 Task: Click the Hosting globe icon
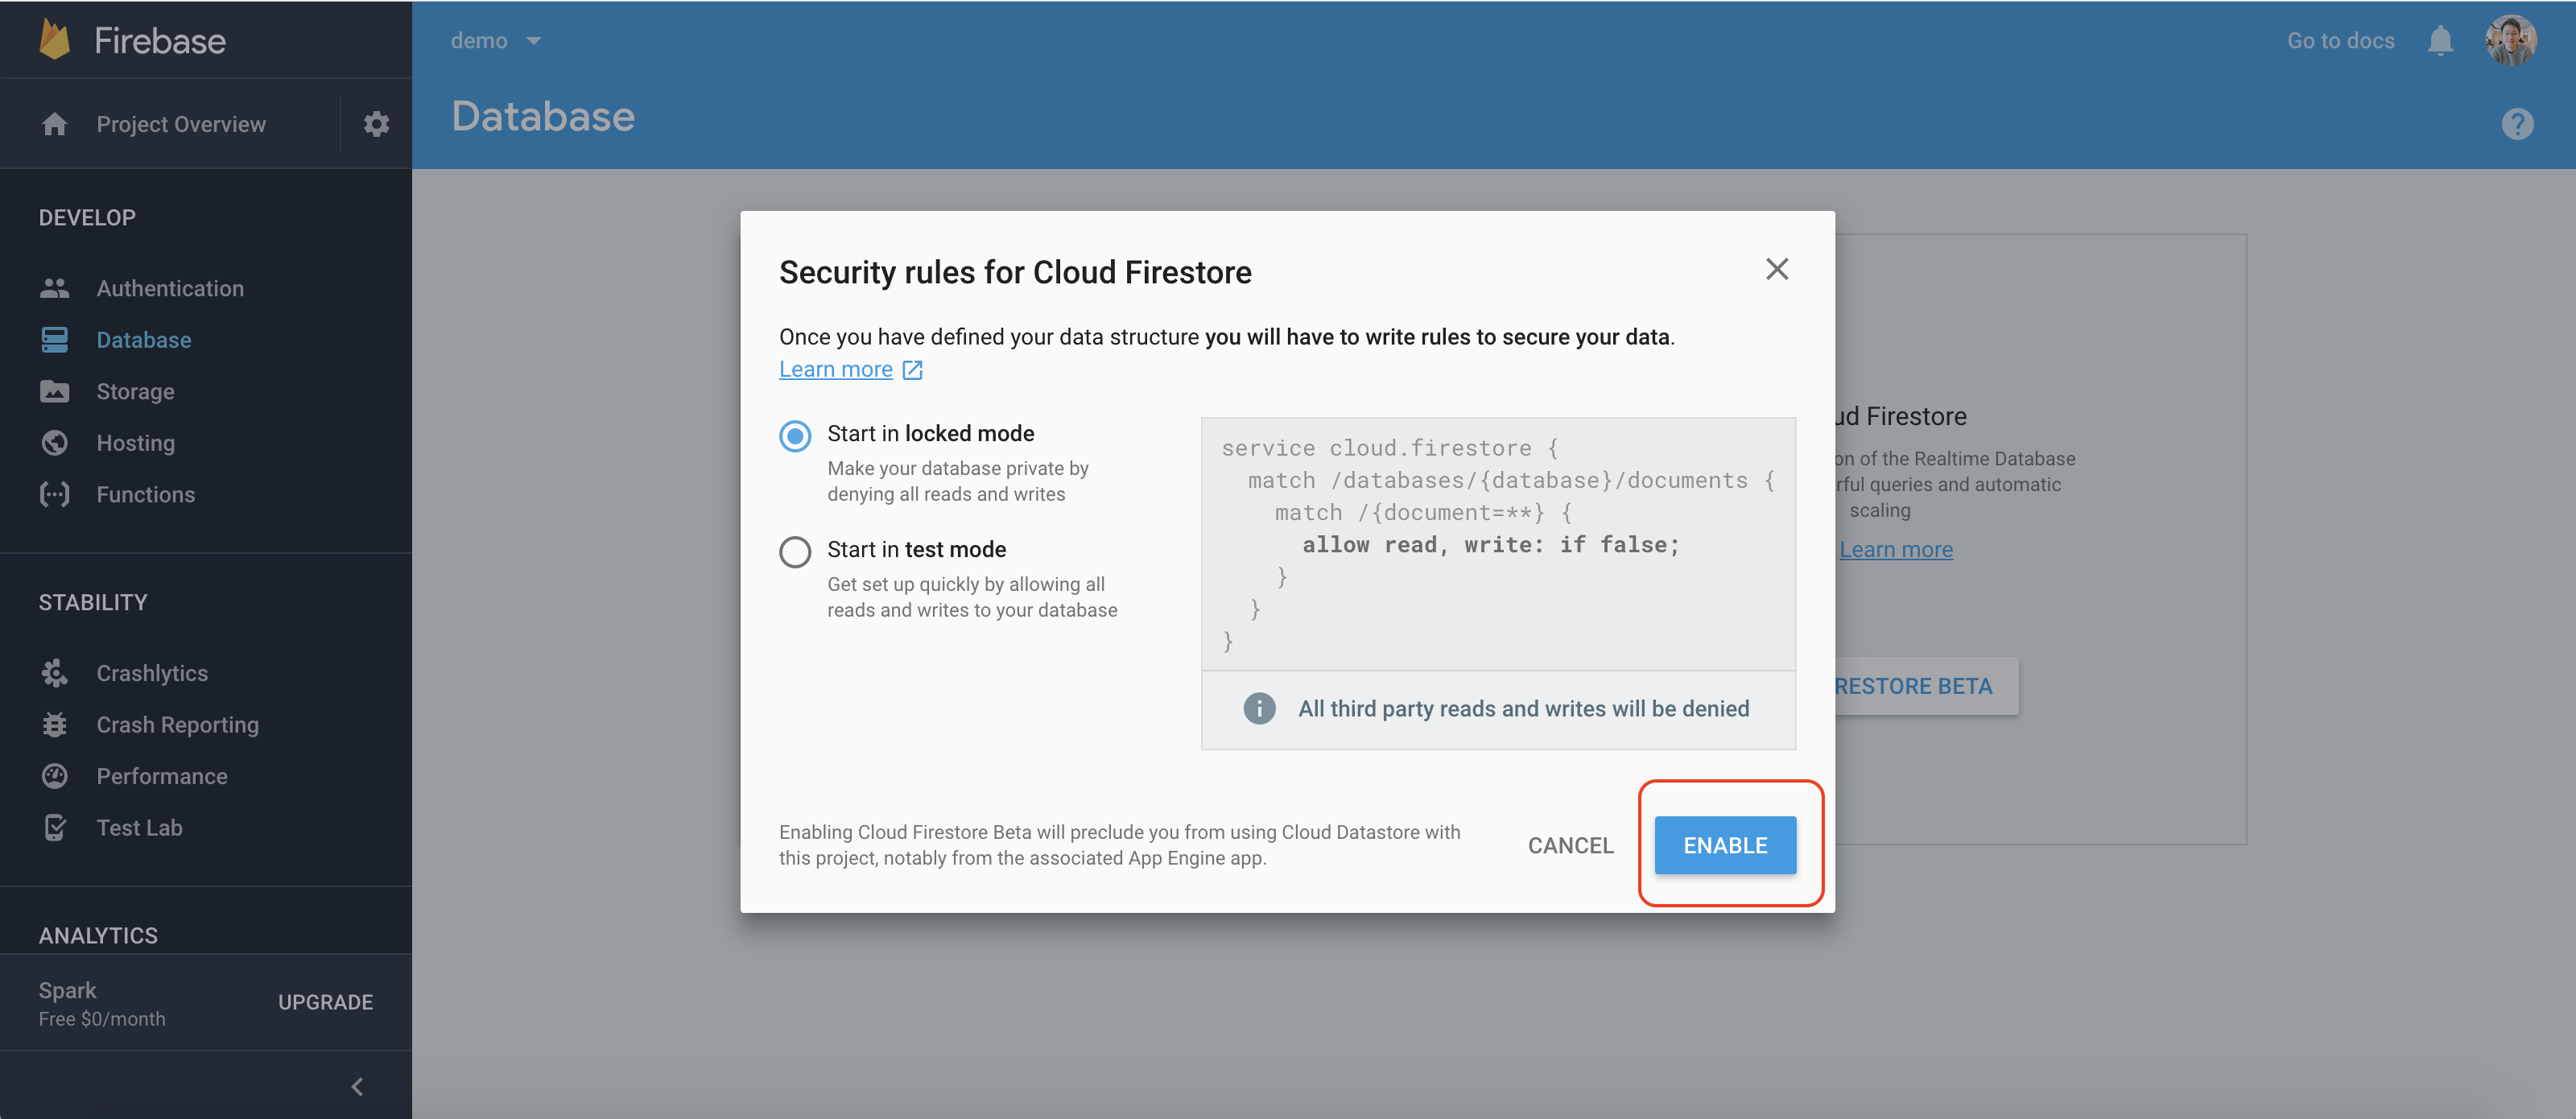click(x=55, y=443)
